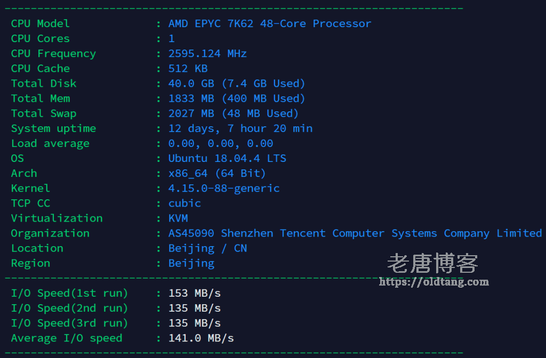Click the 141.0 MB/s average speed value

click(x=201, y=338)
